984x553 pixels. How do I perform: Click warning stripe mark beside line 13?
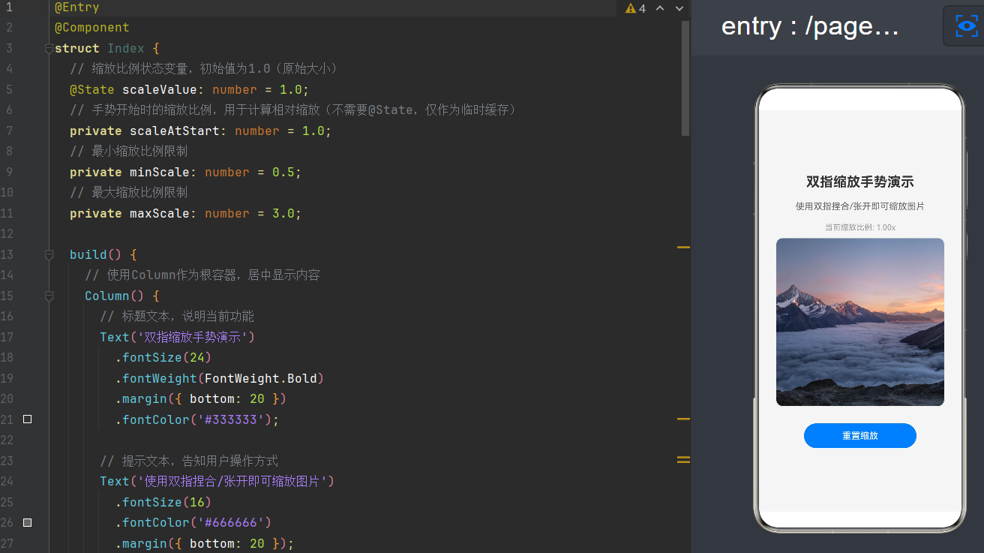[x=683, y=247]
